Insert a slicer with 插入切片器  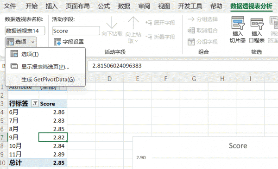click(238, 30)
